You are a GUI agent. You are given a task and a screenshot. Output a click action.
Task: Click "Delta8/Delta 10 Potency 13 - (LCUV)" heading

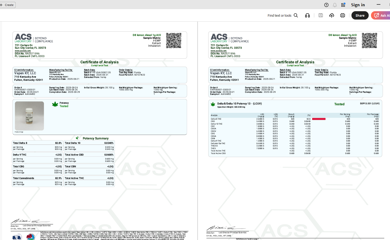click(x=240, y=104)
